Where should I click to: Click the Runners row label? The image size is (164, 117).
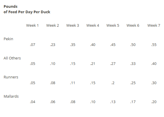pyautogui.click(x=11, y=77)
